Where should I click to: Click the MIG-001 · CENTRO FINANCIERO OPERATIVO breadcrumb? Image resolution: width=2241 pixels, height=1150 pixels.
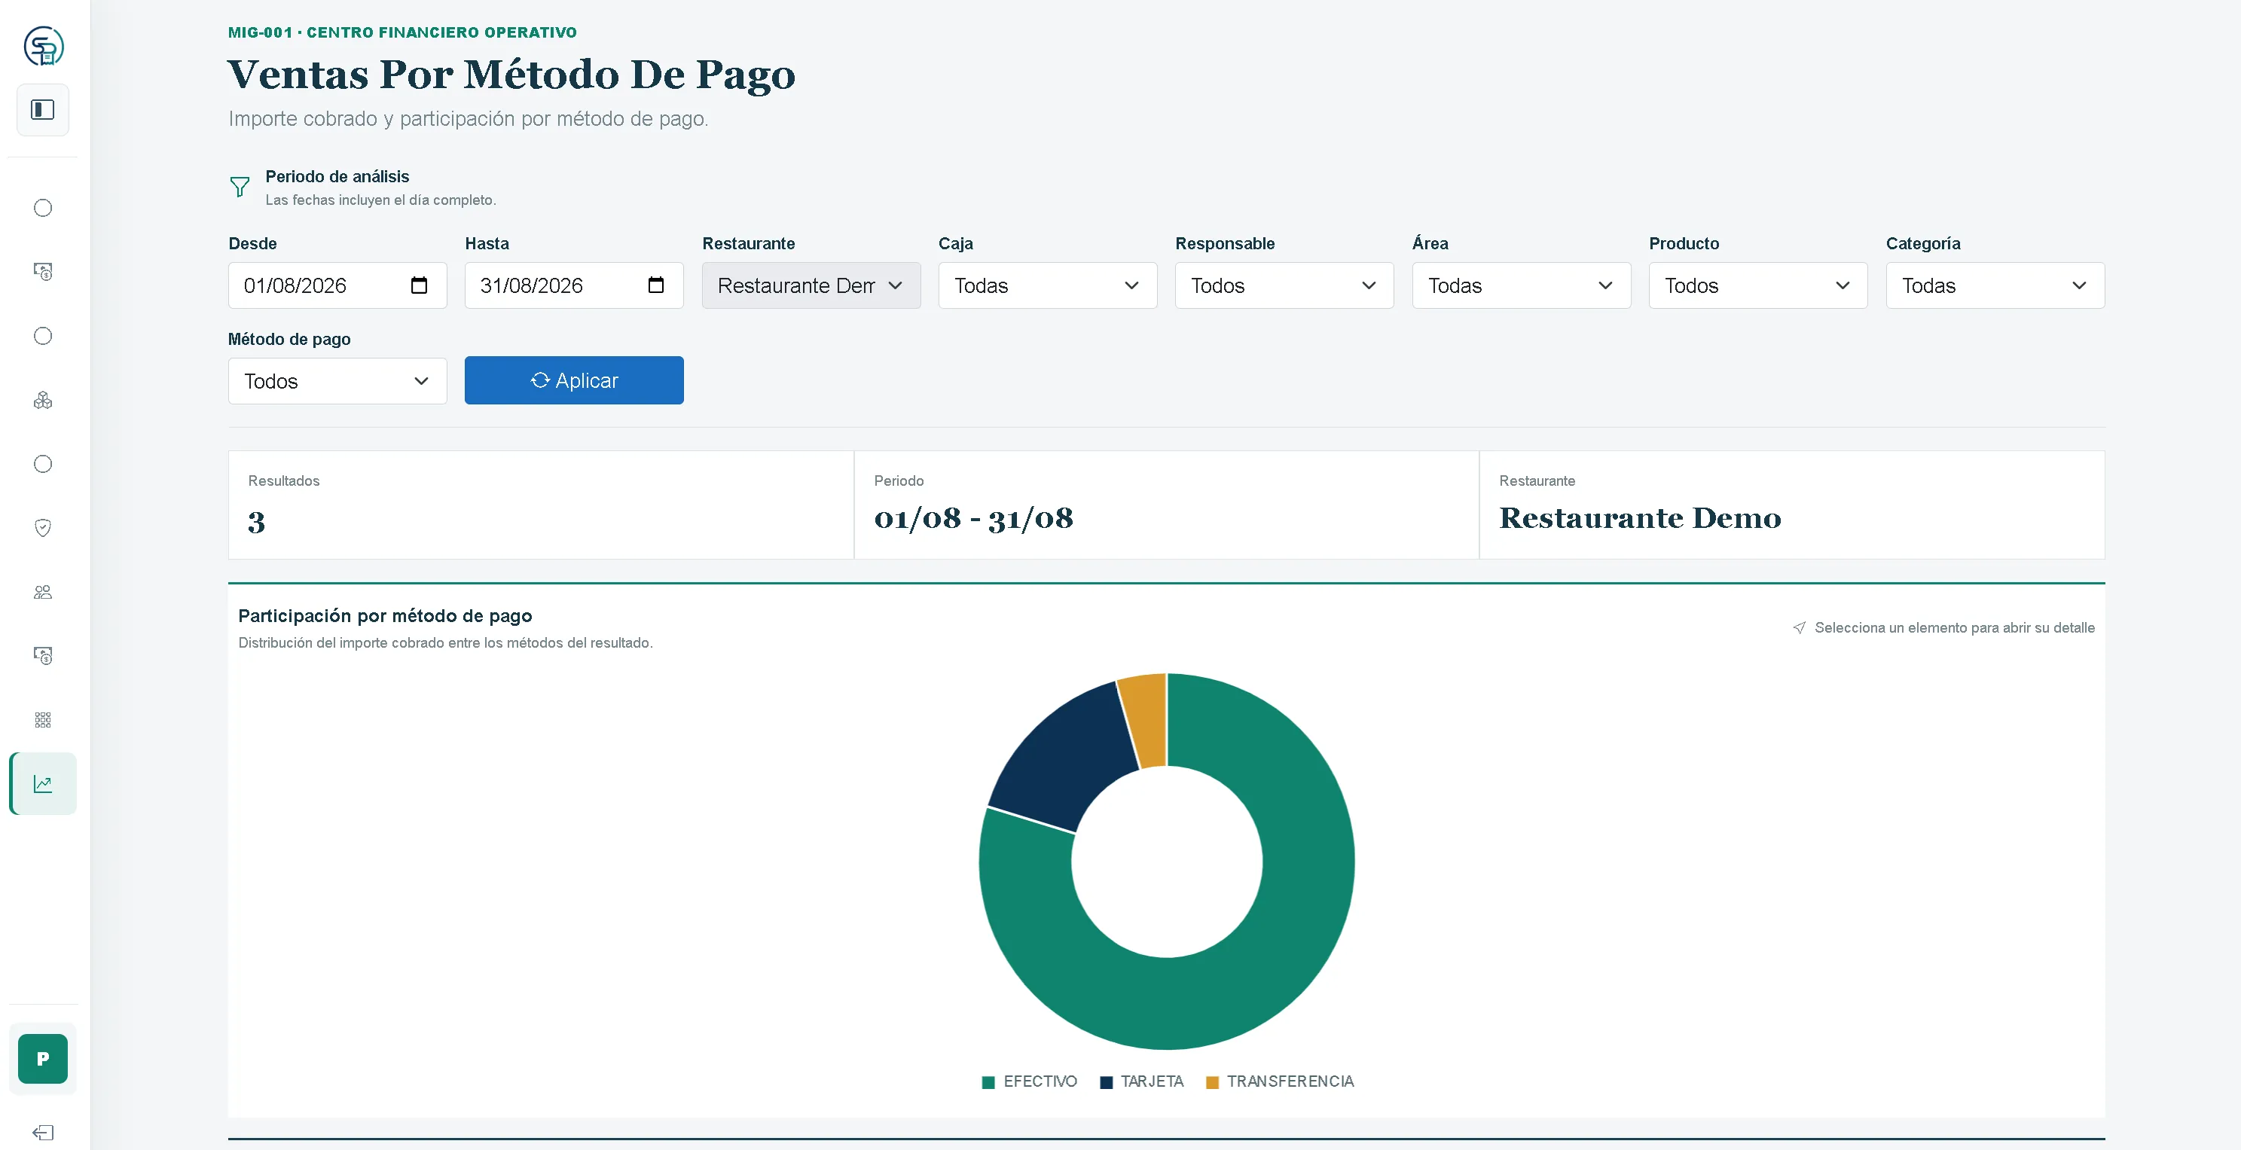click(402, 32)
